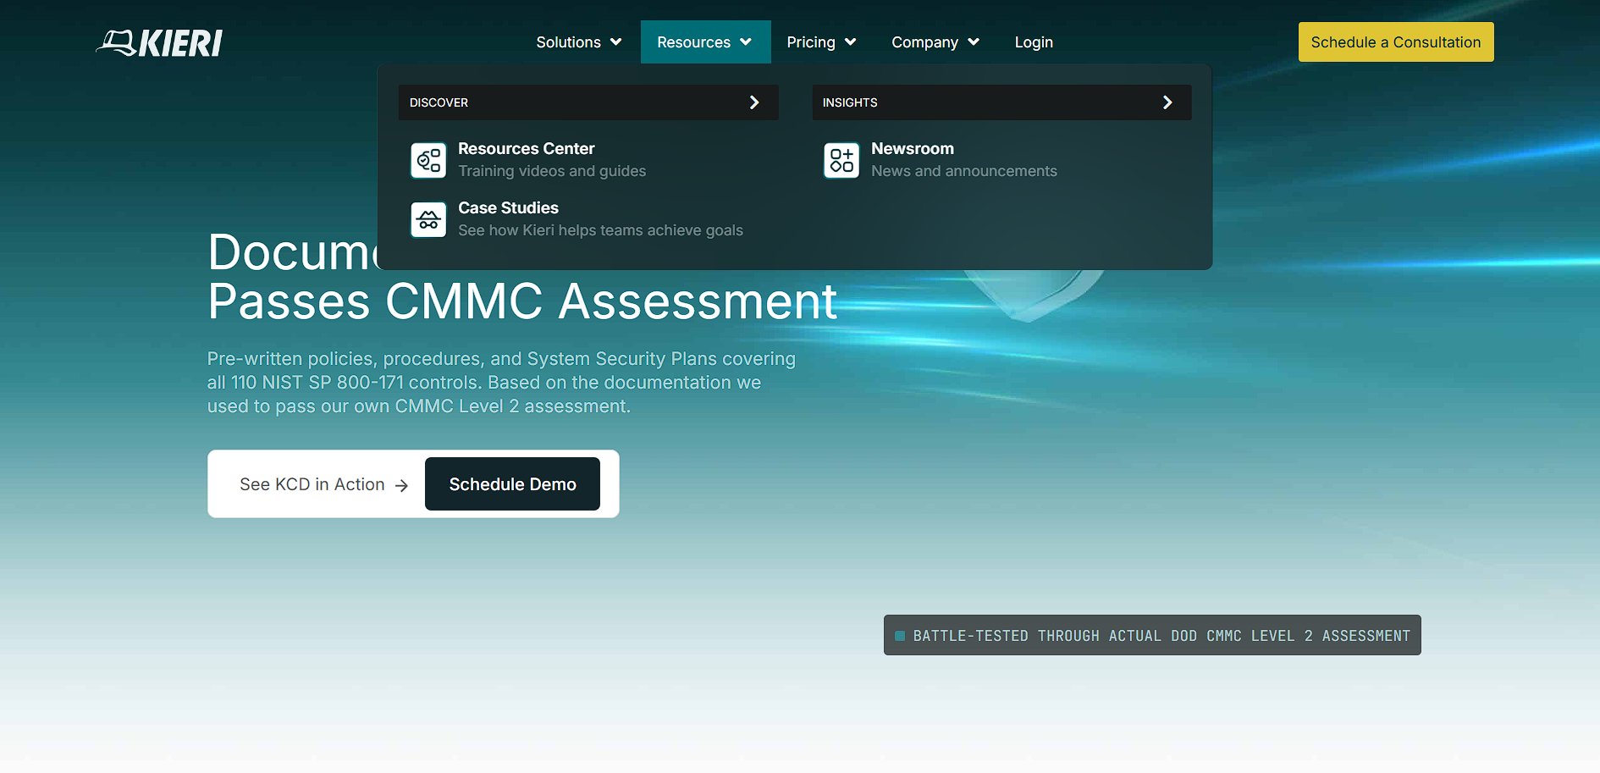Expand the Company dropdown chevron
The height and width of the screenshot is (773, 1600).
coord(974,42)
